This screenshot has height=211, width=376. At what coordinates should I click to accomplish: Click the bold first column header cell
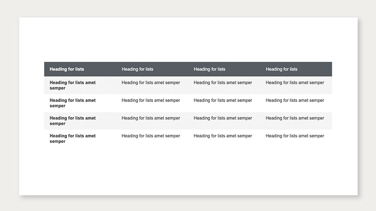(67, 69)
